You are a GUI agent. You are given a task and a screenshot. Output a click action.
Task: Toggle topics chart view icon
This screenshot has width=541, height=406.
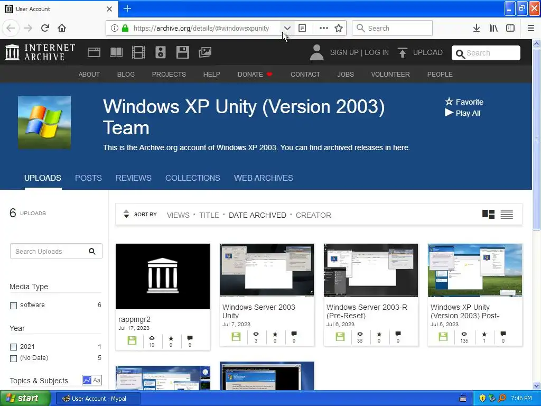coord(87,380)
